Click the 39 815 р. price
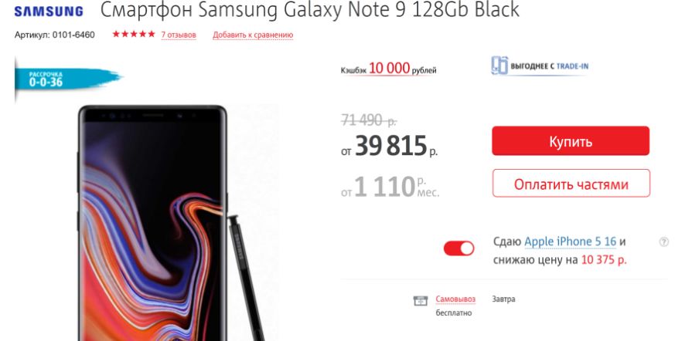Viewport: 692px width, 341px height. pyautogui.click(x=389, y=146)
